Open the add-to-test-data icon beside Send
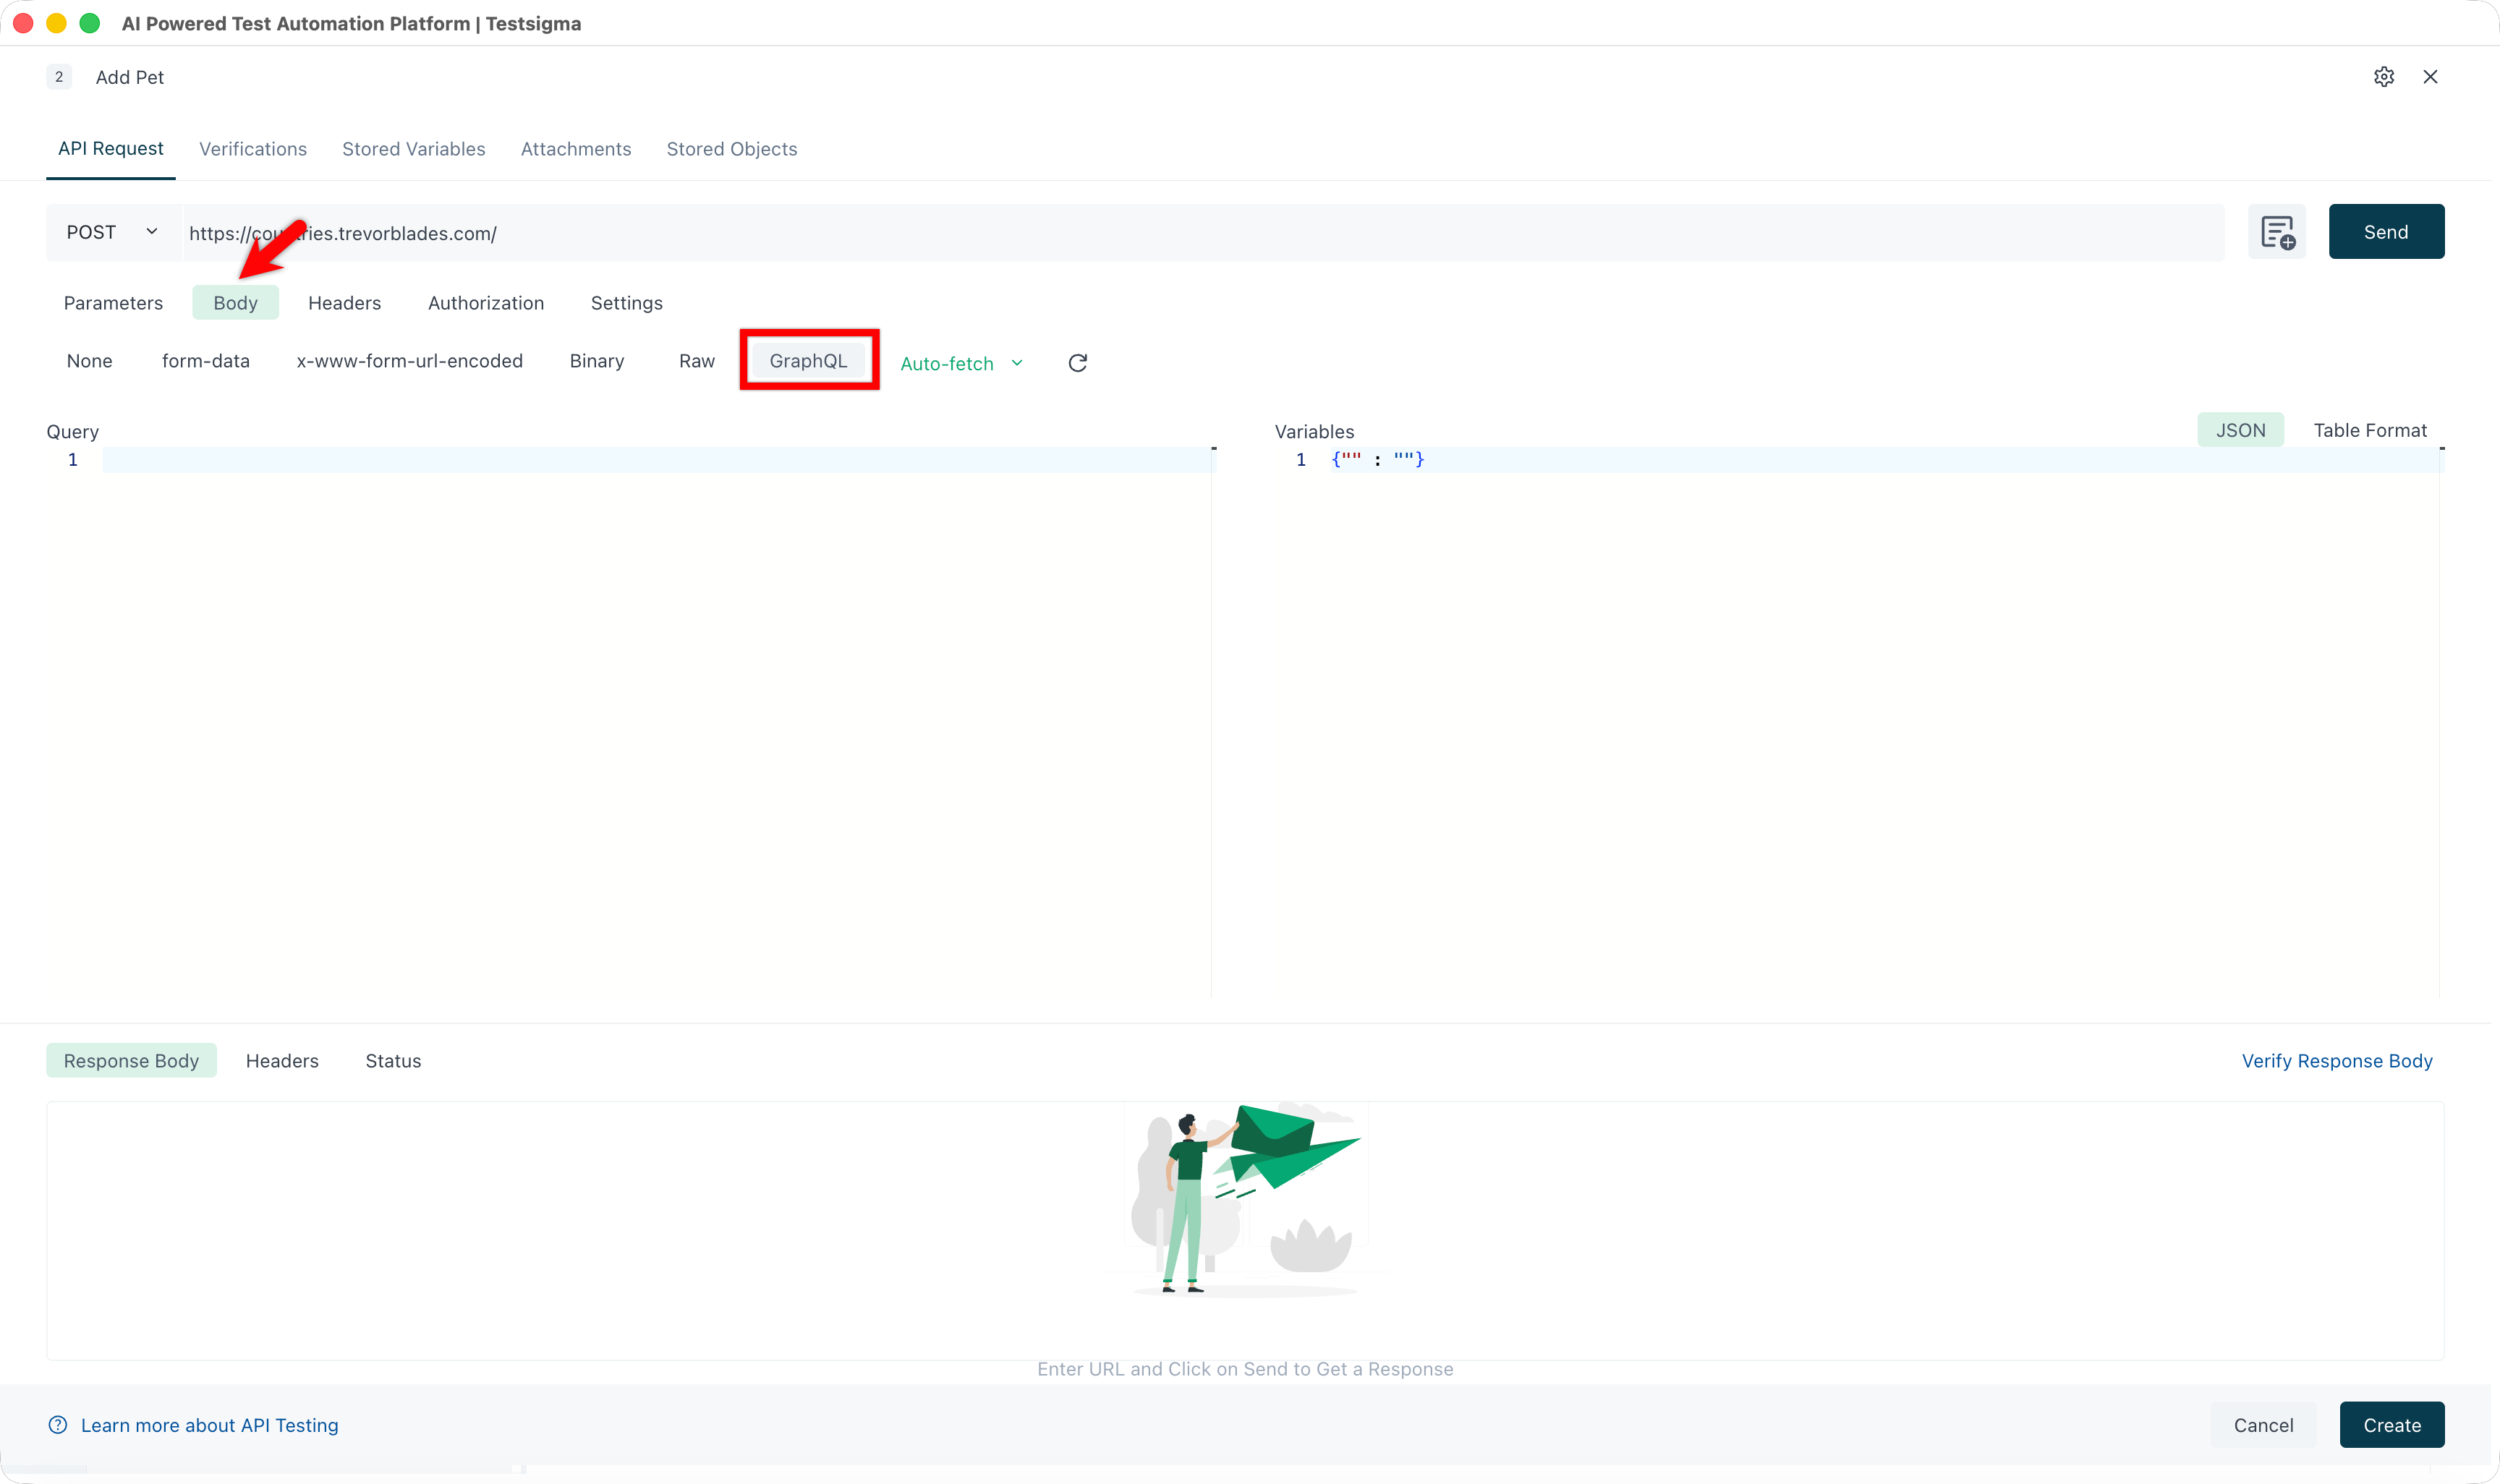Screen dimensions: 2500x1484 (2277, 231)
